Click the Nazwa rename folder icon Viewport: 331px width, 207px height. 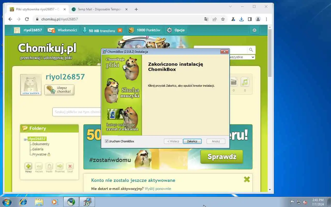[x=39, y=166]
